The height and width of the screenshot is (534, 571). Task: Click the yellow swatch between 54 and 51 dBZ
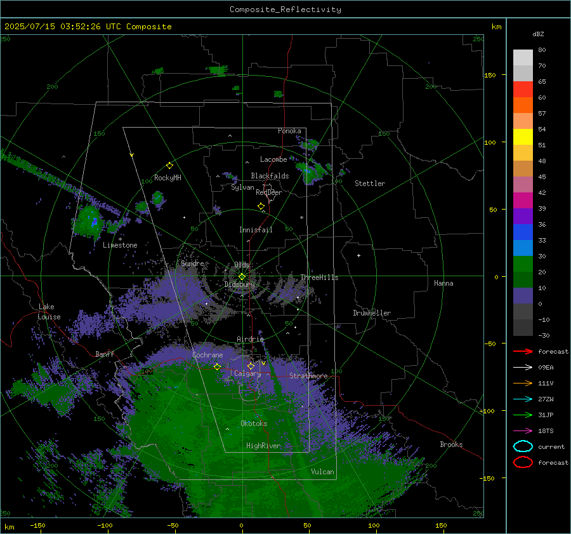(x=523, y=137)
